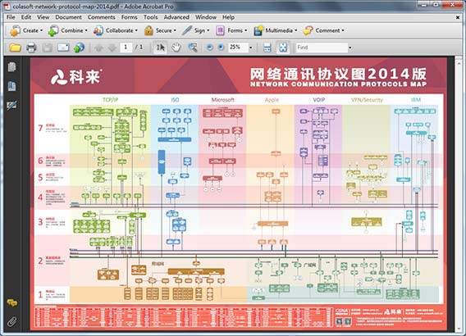
Task: Click the Sign pen icon
Action: coord(187,30)
